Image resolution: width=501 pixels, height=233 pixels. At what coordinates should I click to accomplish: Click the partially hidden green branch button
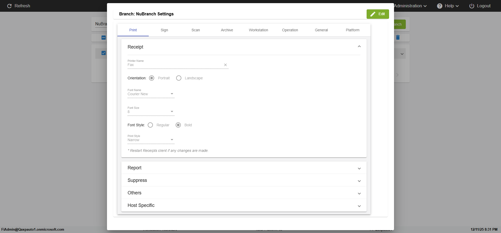tap(400, 24)
